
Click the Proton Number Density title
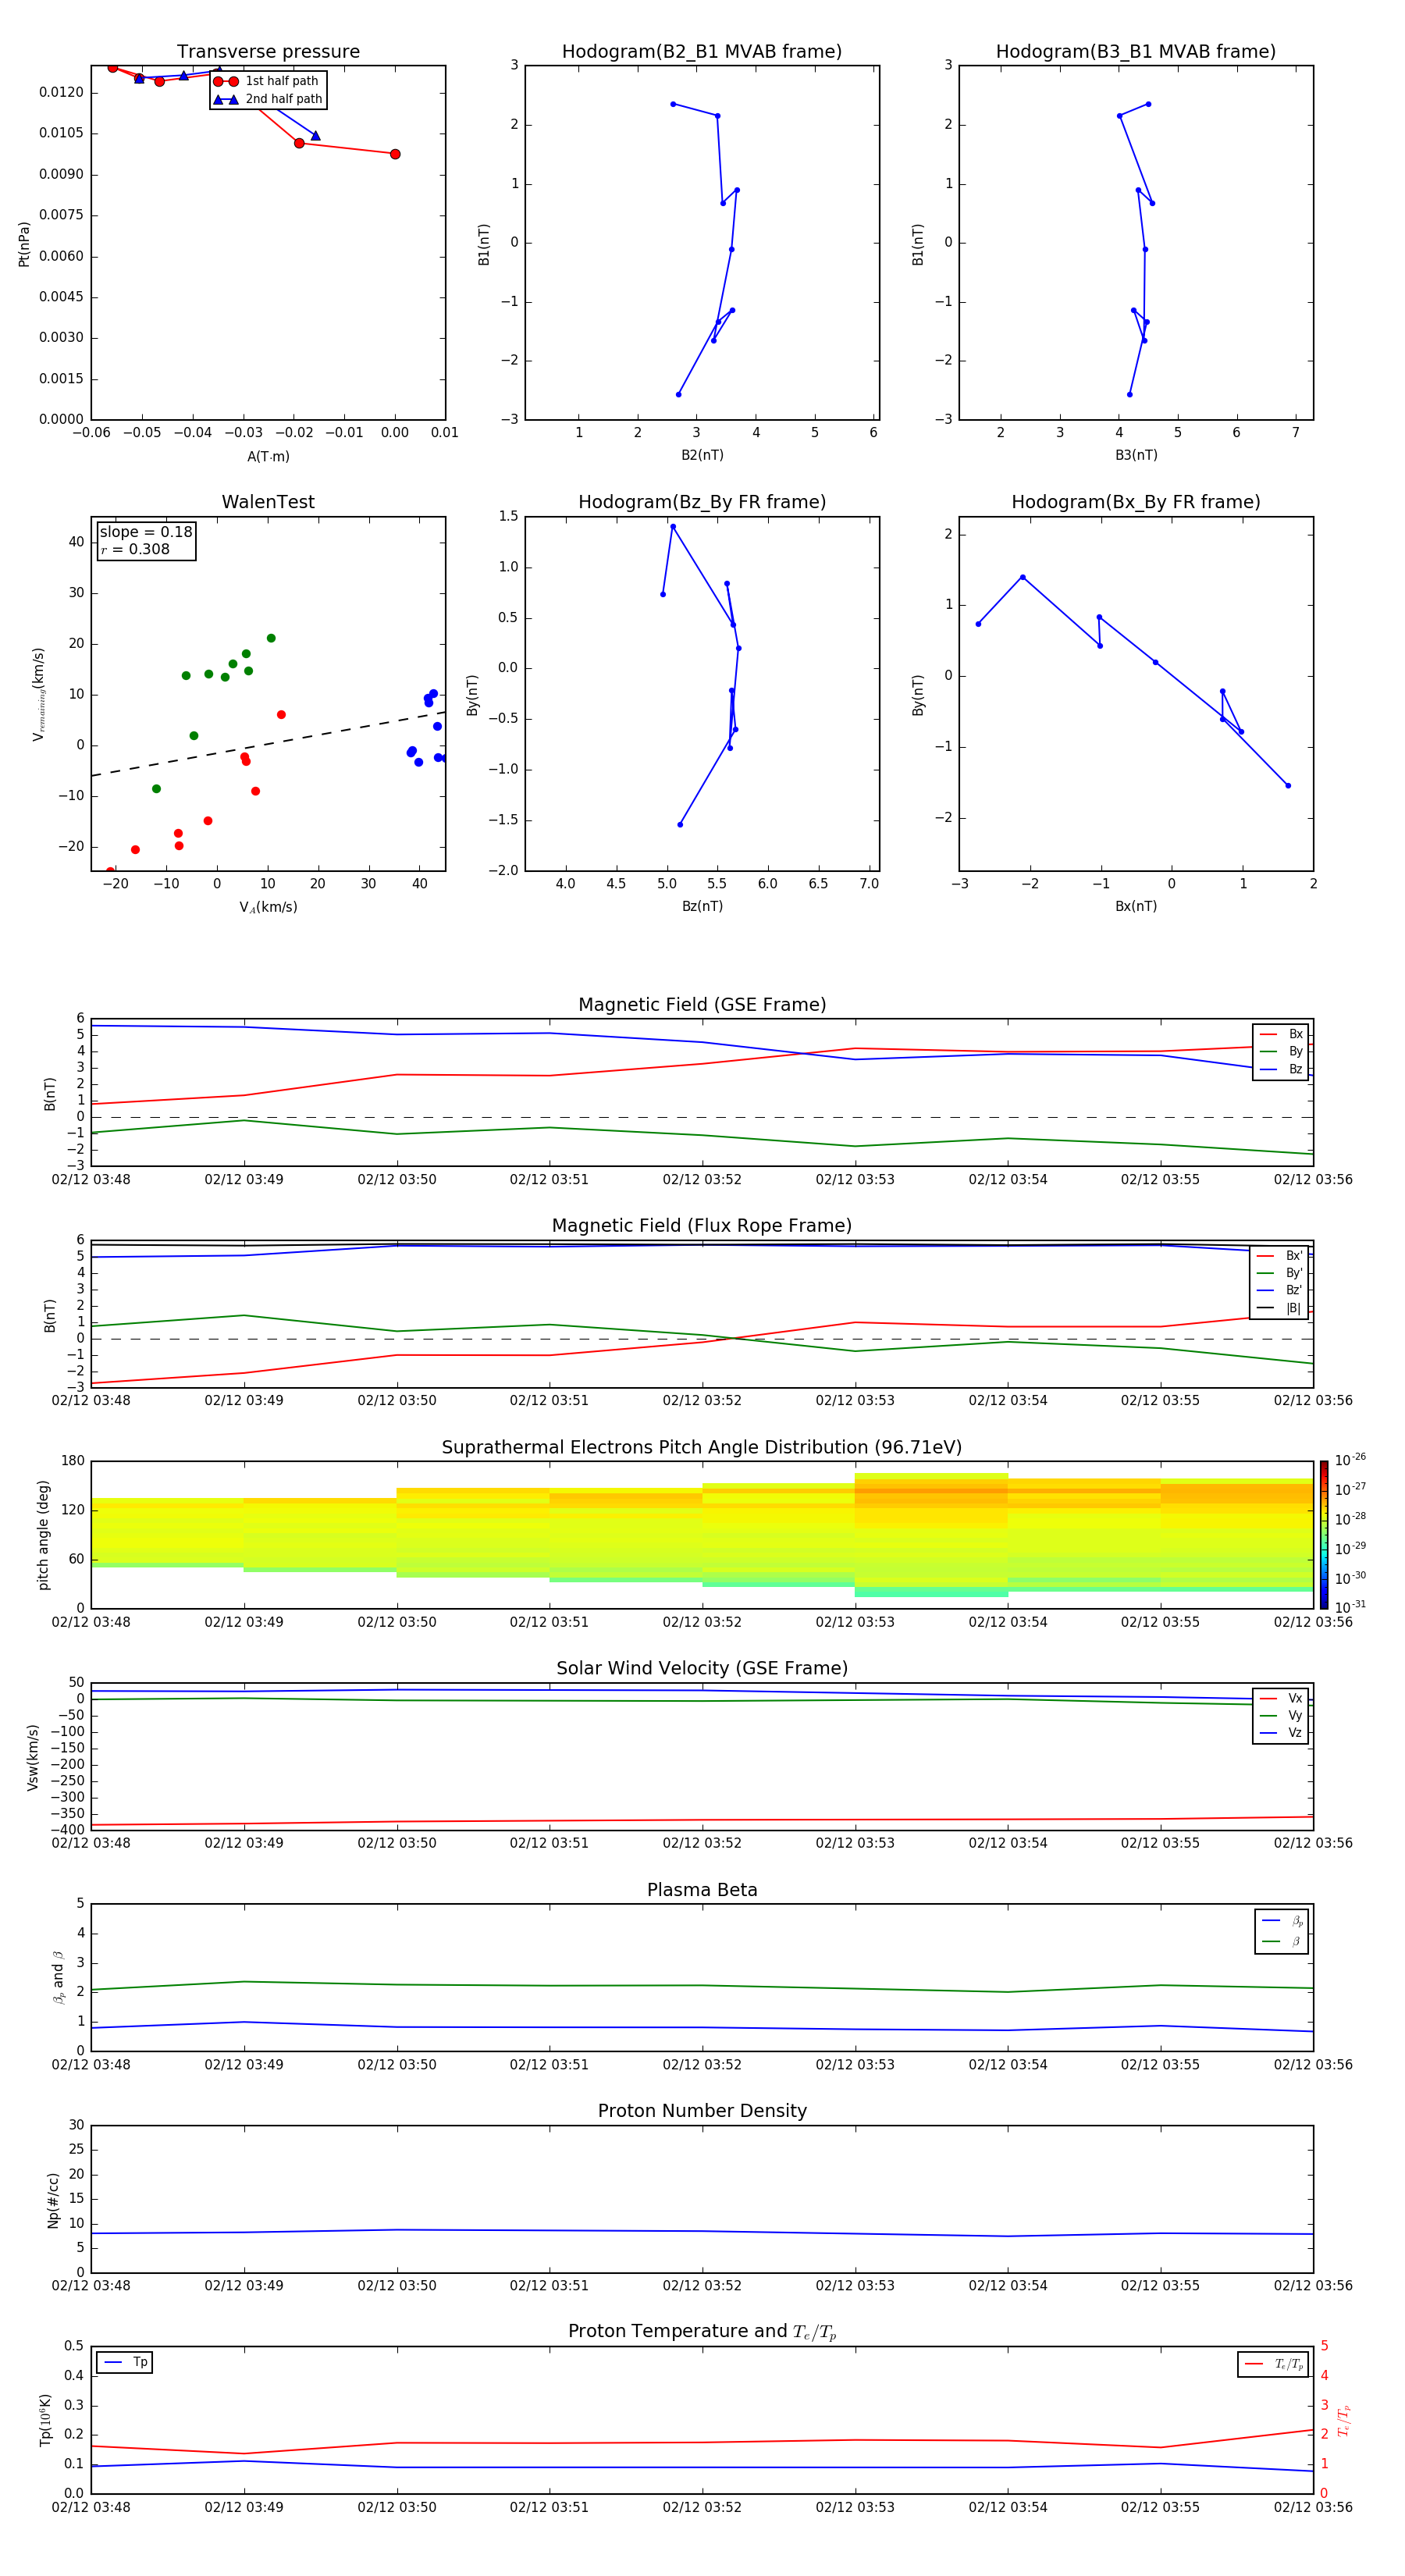coord(702,2111)
